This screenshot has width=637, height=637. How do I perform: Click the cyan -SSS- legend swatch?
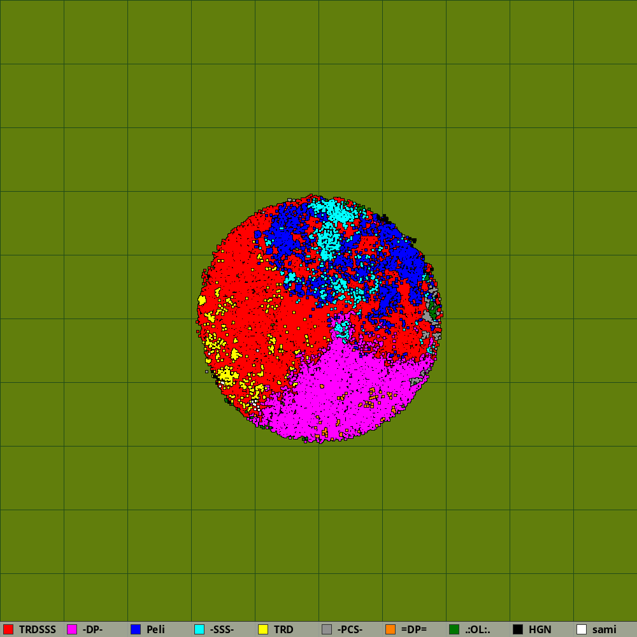(199, 629)
